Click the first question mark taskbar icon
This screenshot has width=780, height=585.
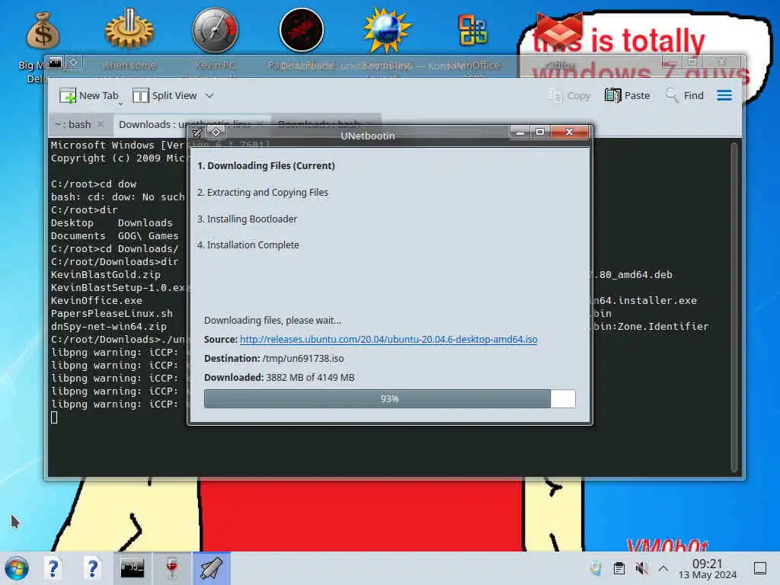pos(53,568)
